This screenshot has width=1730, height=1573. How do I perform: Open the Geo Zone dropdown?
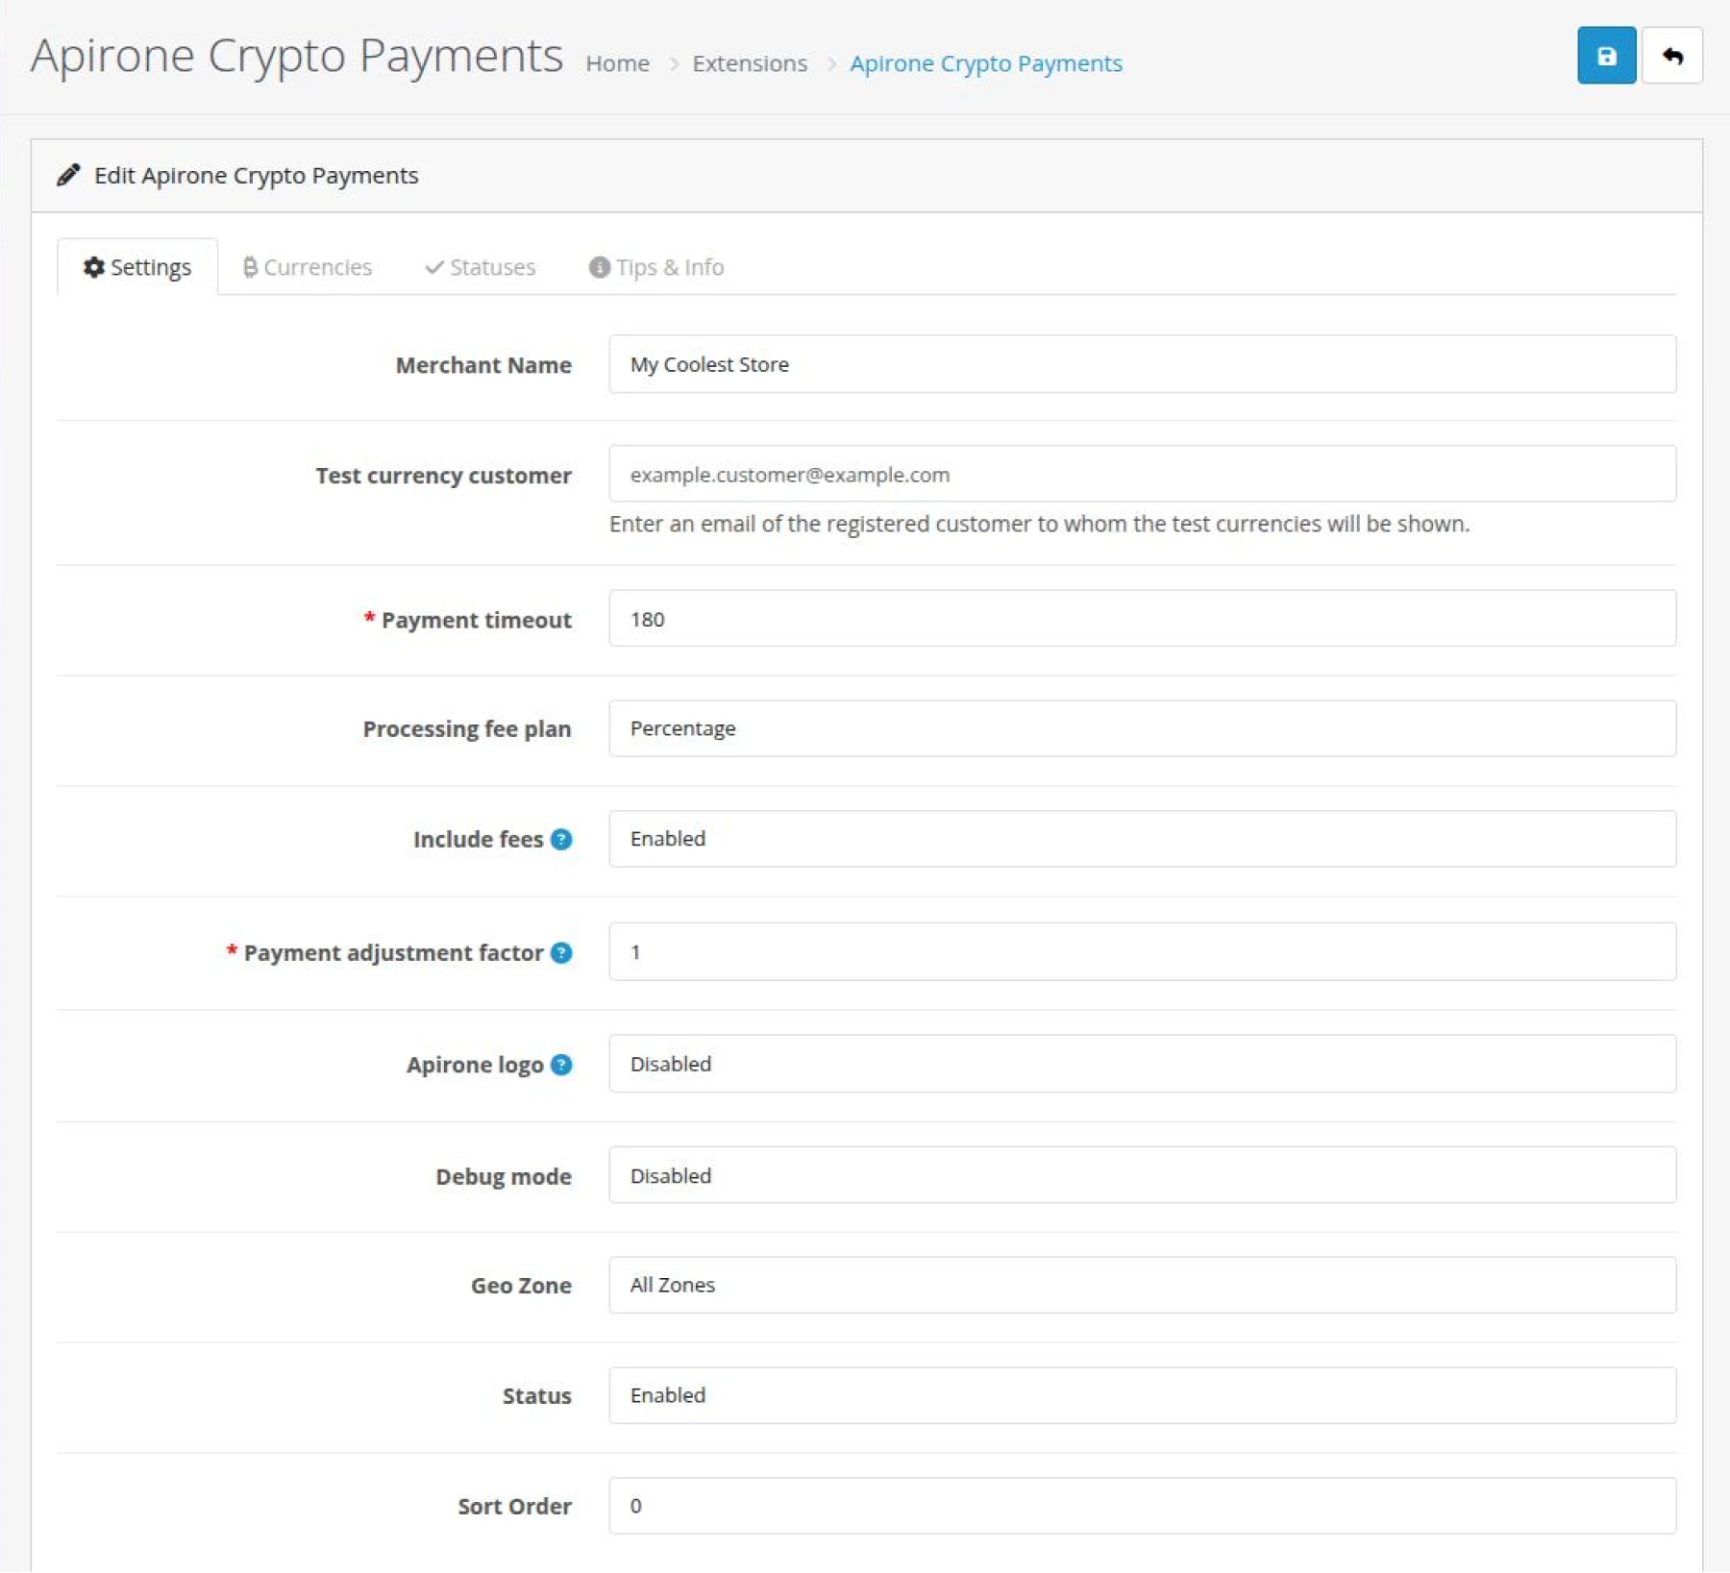tap(1143, 1285)
